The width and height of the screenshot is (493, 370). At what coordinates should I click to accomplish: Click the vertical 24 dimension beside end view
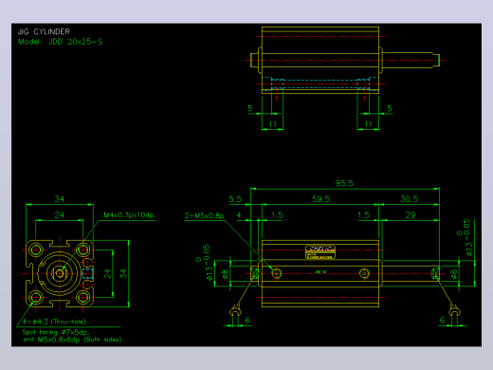point(107,273)
